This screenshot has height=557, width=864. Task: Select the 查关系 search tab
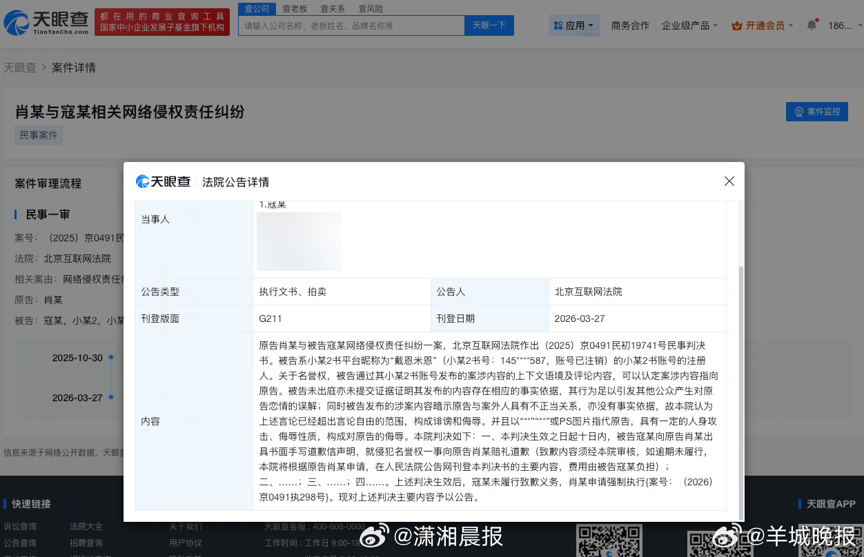coord(333,9)
